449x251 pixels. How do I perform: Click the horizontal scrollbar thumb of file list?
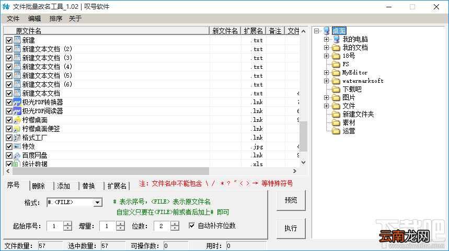point(111,171)
